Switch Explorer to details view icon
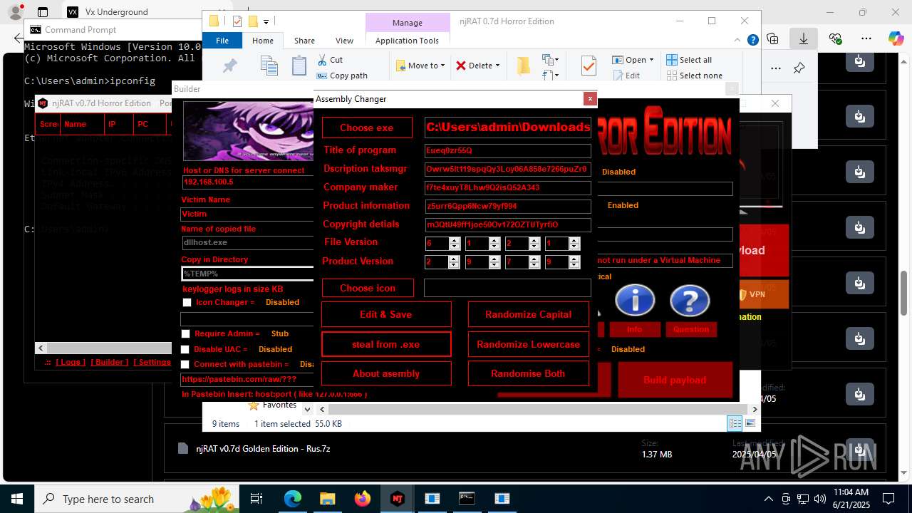 tap(735, 423)
